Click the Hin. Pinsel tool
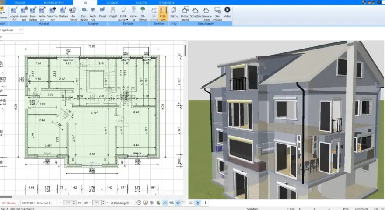 click(73, 14)
